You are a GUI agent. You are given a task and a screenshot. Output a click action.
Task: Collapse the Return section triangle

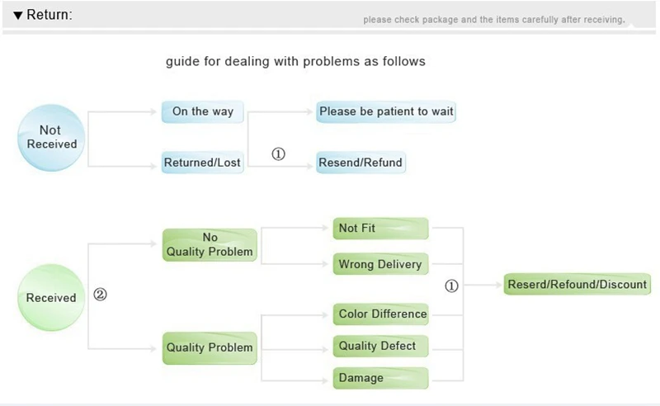point(17,16)
